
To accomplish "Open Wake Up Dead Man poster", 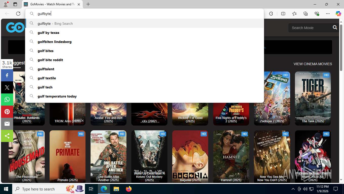I will (149, 157).
